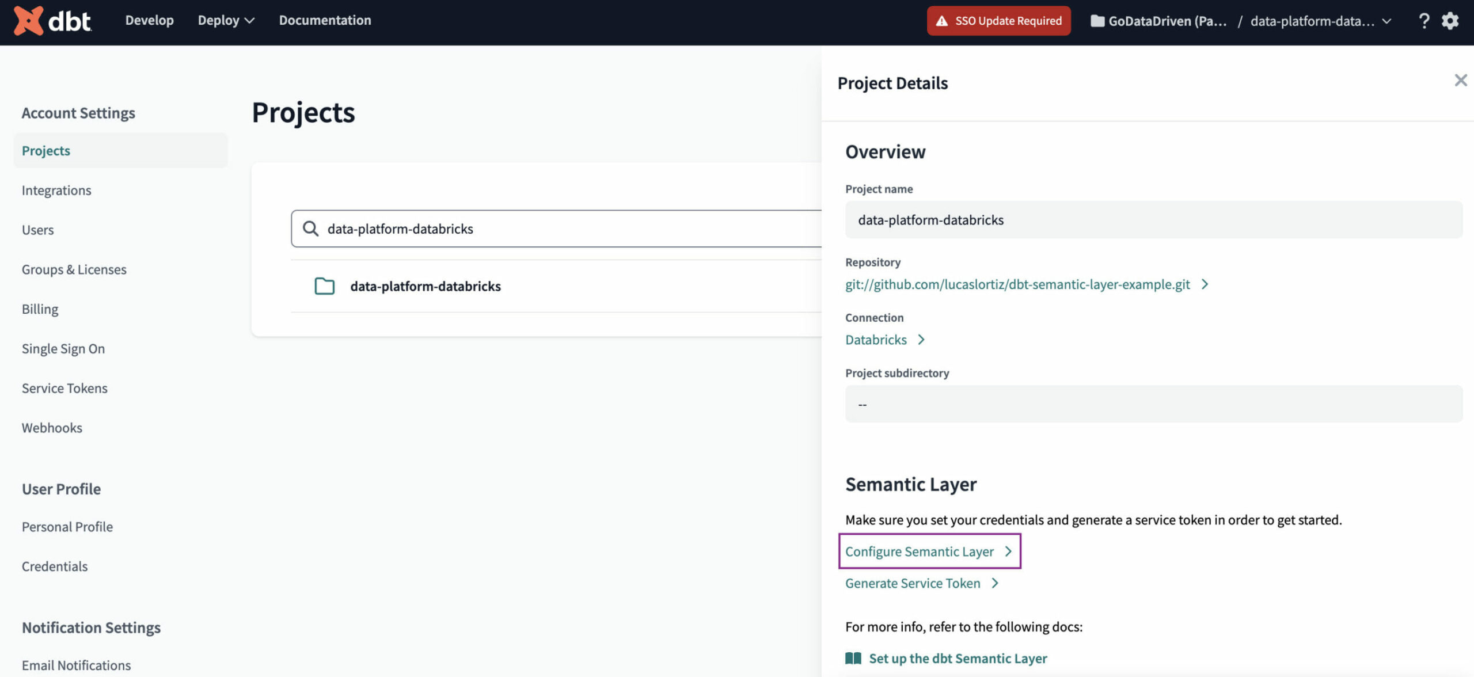Select the data-platform-databricks project row
The height and width of the screenshot is (677, 1474).
(556, 286)
